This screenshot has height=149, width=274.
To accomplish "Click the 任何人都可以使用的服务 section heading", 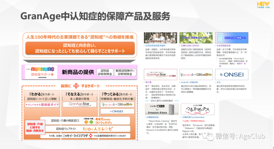I will 162,101.
